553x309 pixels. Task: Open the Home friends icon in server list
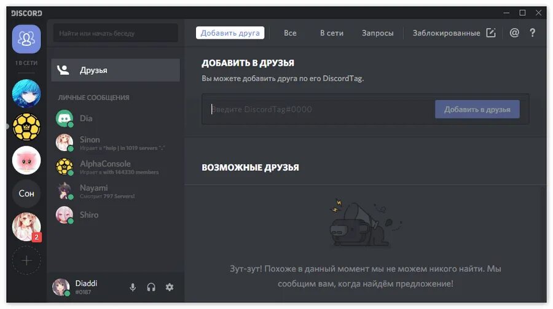tap(26, 39)
